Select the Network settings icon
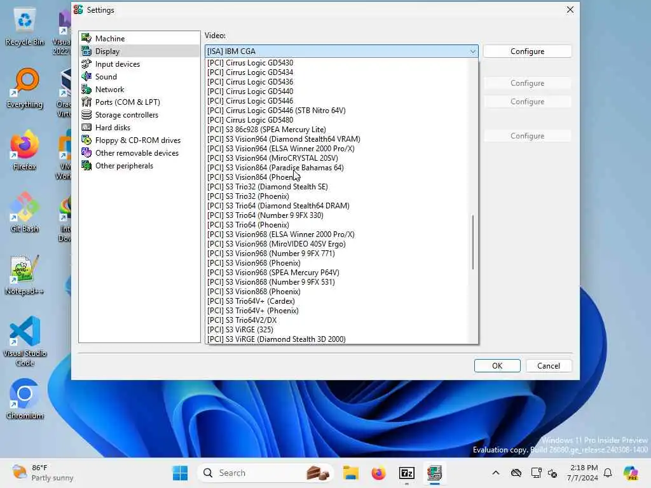The height and width of the screenshot is (488, 651). point(86,89)
